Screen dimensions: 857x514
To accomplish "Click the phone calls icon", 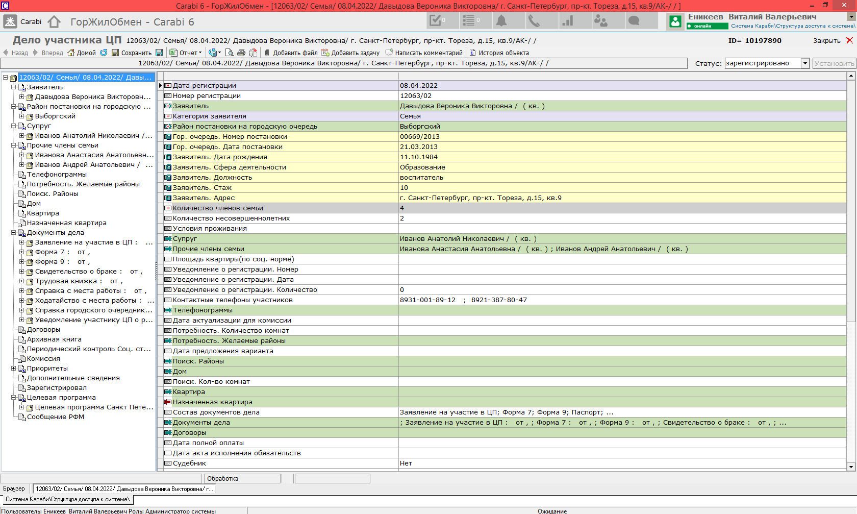I will click(x=534, y=21).
